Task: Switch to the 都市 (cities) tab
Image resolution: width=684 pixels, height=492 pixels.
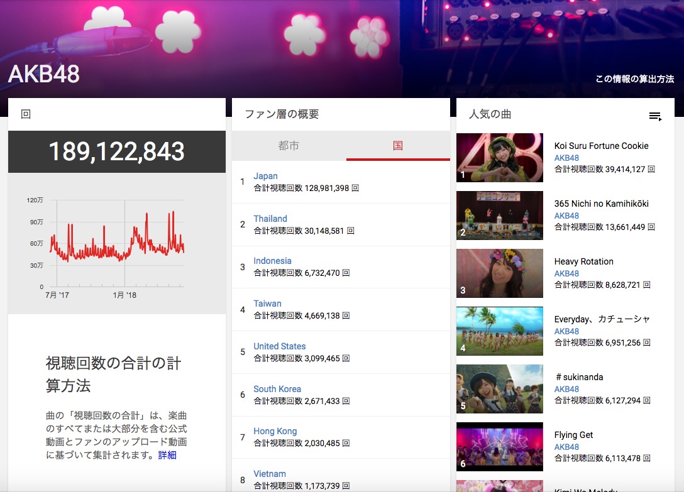Action: pyautogui.click(x=289, y=146)
